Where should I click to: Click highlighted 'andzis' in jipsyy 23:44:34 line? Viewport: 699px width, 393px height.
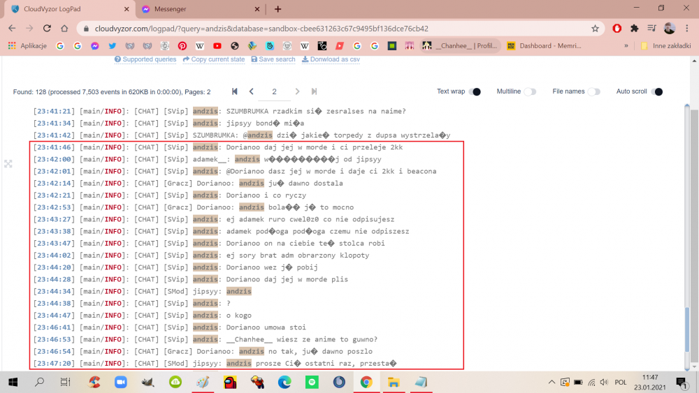(239, 291)
